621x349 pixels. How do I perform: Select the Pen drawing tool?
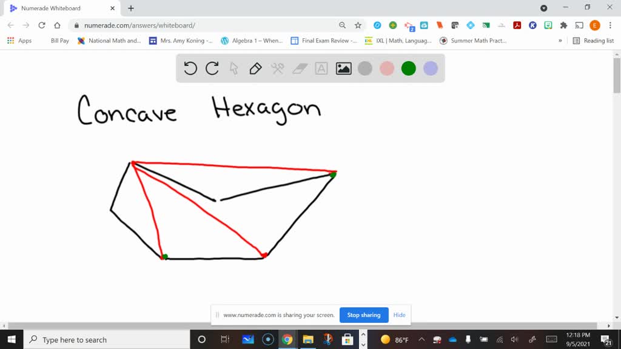[x=255, y=68]
